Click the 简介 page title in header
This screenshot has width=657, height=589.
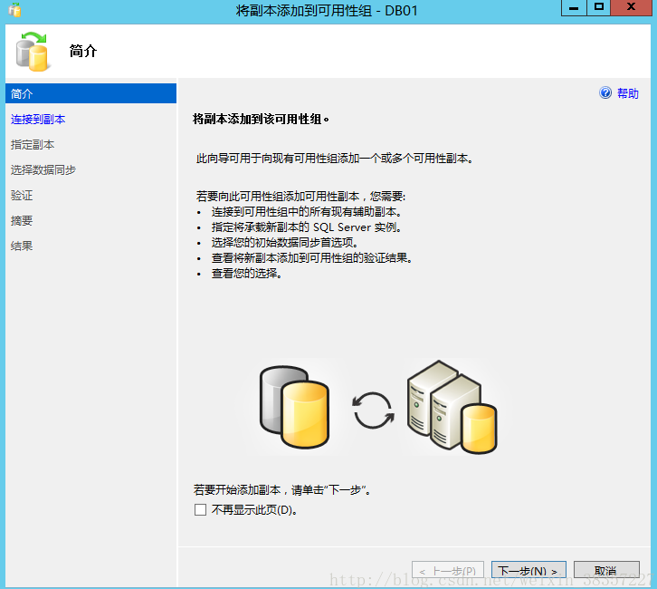pyautogui.click(x=83, y=51)
